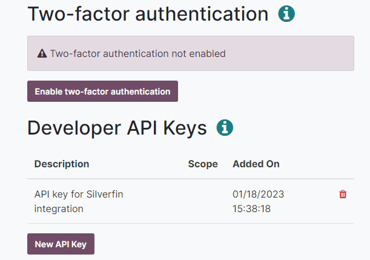Click the Two-factor authentication heading text
The width and height of the screenshot is (370, 260).
pyautogui.click(x=148, y=14)
